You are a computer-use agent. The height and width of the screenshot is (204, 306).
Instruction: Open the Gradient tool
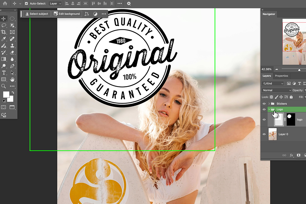click(4, 59)
